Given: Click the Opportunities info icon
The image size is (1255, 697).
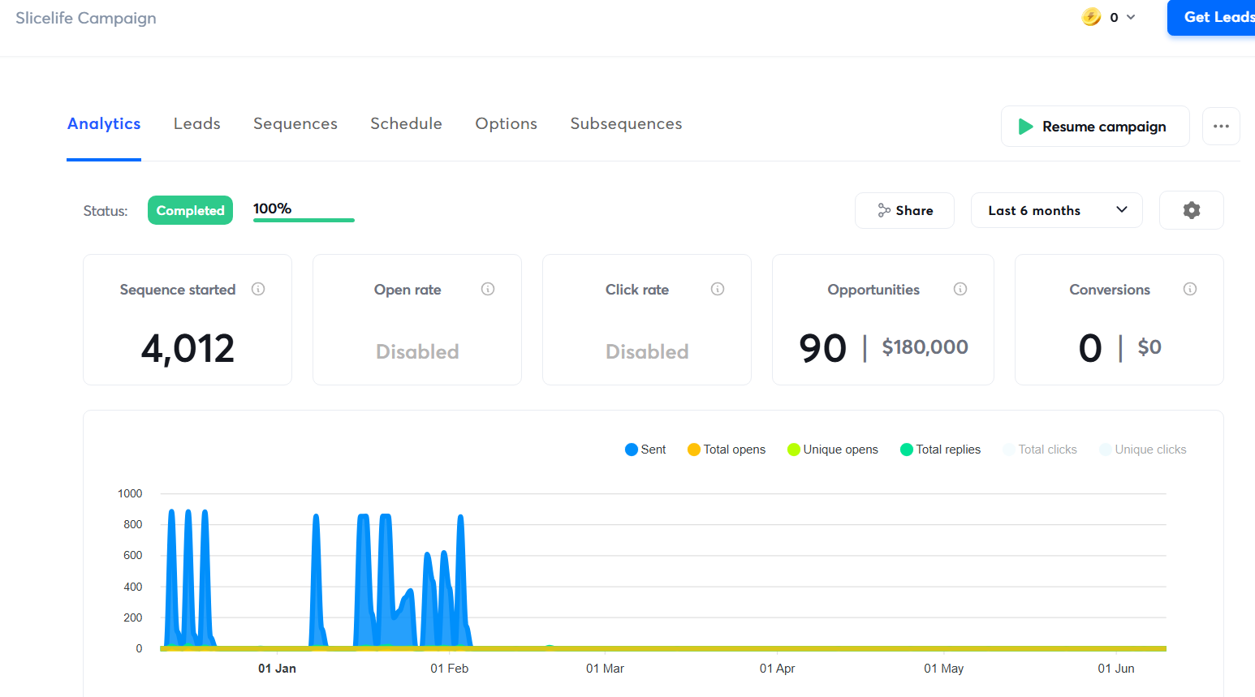Looking at the screenshot, I should (960, 289).
